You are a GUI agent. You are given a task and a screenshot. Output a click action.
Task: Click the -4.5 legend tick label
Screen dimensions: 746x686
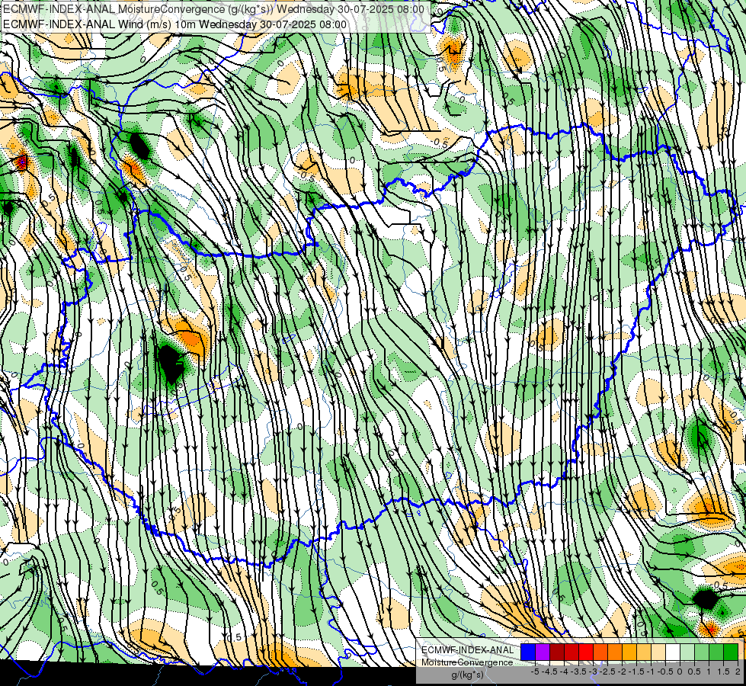click(549, 672)
